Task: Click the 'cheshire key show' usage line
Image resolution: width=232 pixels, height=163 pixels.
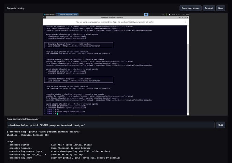Action: click(x=65, y=158)
